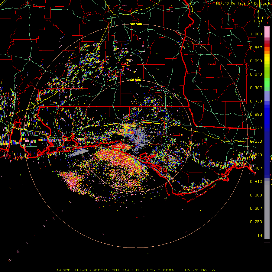
Task: Select the 0.360 legend value
Action: coord(256,195)
